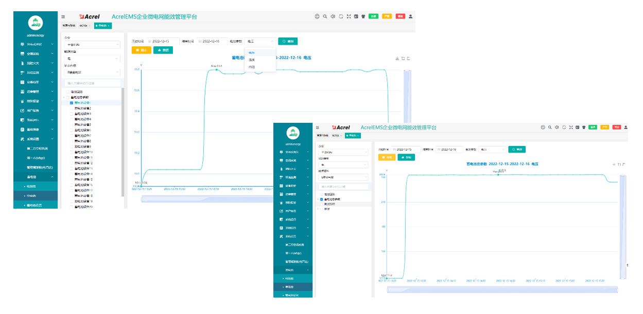Open battery parameter 电压 dropdown in front window
Image resolution: width=643 pixels, height=314 pixels.
(x=492, y=149)
